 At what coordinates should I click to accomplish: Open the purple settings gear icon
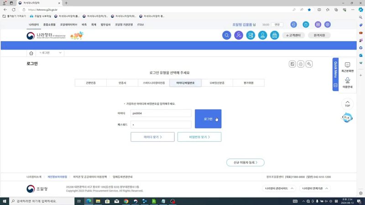(x=328, y=25)
